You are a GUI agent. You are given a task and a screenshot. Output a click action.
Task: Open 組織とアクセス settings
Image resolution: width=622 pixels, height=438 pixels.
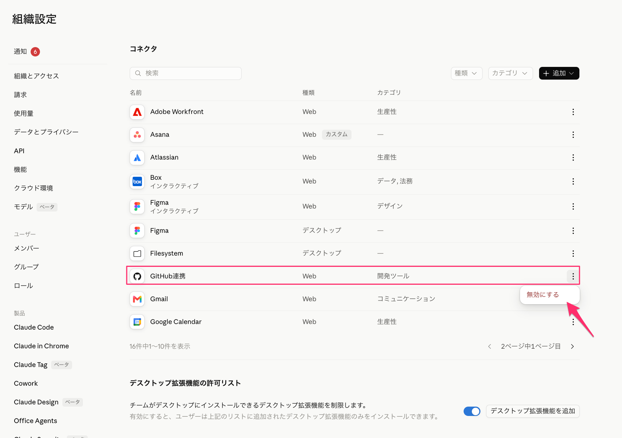coord(36,76)
